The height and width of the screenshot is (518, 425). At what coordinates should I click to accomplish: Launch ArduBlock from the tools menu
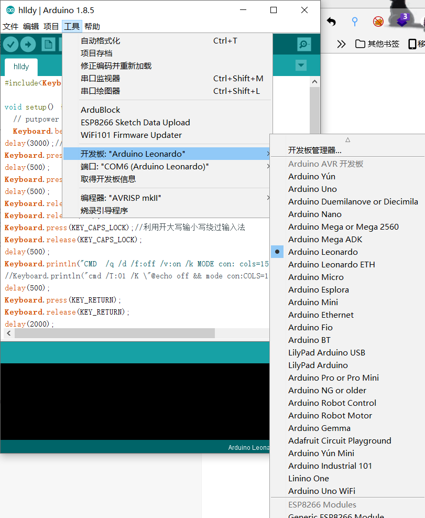click(x=167, y=110)
